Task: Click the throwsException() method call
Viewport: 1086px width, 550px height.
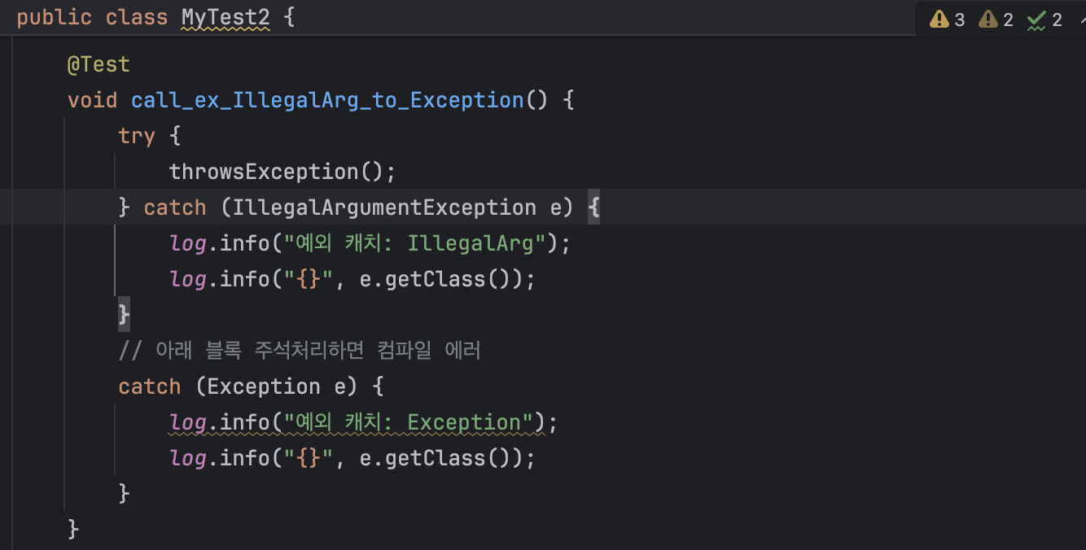Action: point(282,172)
